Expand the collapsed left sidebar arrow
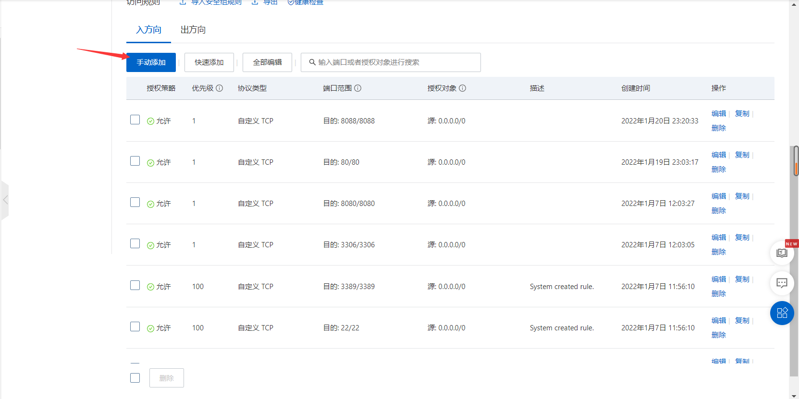This screenshot has width=799, height=399. pos(5,200)
